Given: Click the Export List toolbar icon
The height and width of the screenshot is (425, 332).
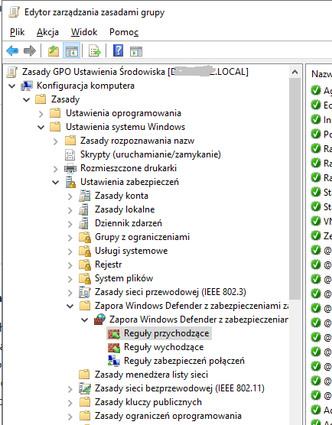Looking at the screenshot, I should (x=95, y=50).
